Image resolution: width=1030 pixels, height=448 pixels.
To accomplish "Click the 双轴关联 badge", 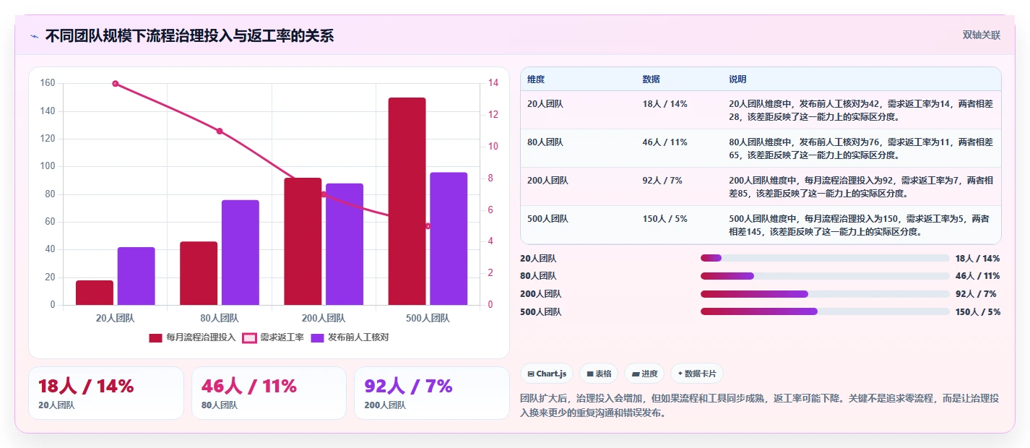I will [982, 35].
